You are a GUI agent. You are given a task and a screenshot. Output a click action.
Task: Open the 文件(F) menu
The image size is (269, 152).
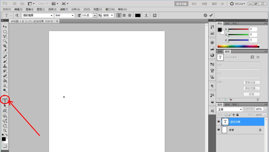pos(7,9)
